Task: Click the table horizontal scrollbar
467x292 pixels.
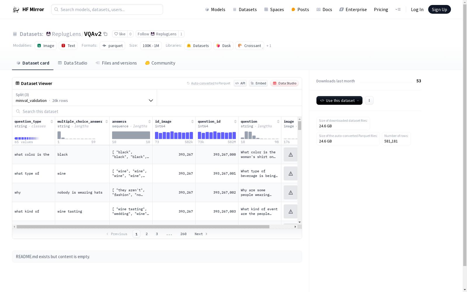Action: (x=143, y=227)
